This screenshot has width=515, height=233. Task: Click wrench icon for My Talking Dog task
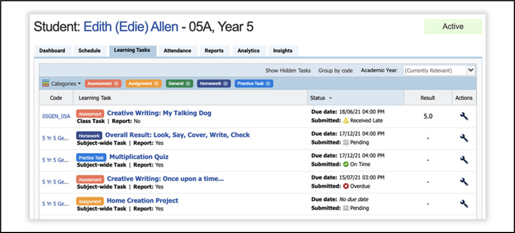[x=464, y=116]
